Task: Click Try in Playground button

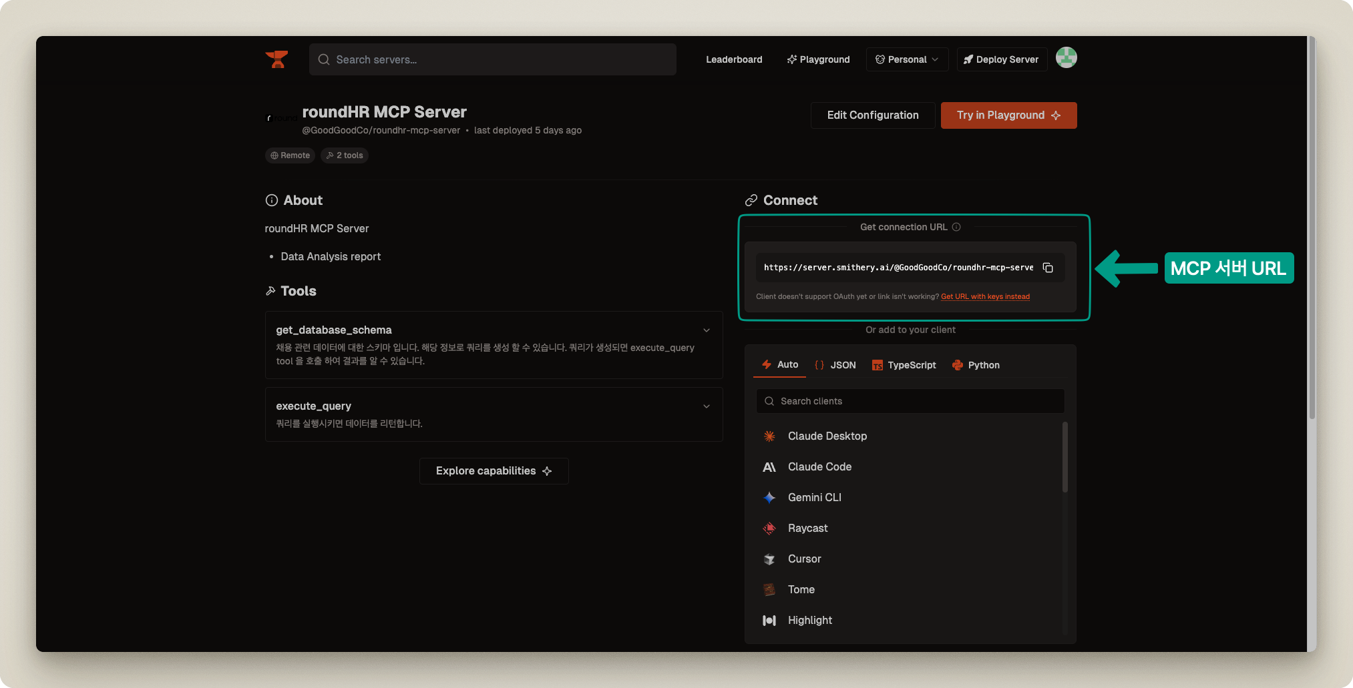Action: pyautogui.click(x=1008, y=115)
